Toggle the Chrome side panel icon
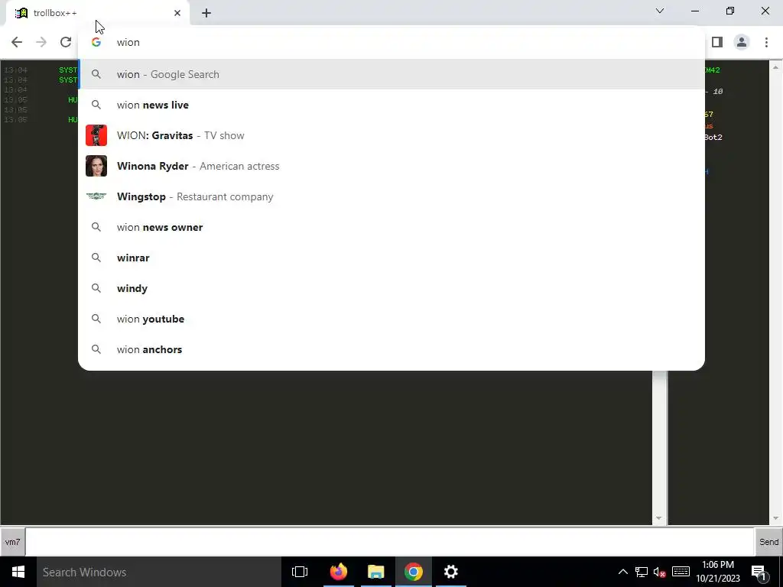783x587 pixels. pos(717,43)
